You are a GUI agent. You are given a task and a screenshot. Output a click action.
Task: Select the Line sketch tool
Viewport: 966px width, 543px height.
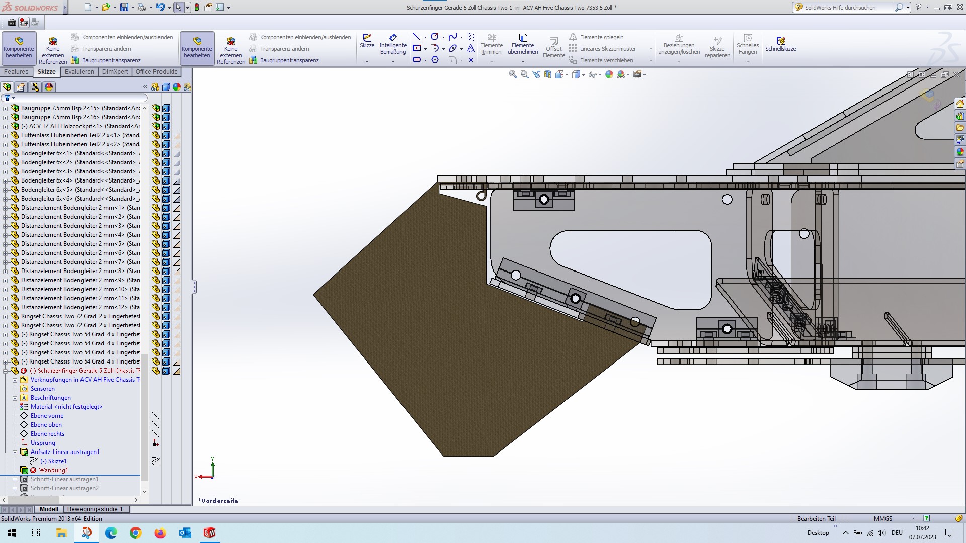click(416, 37)
